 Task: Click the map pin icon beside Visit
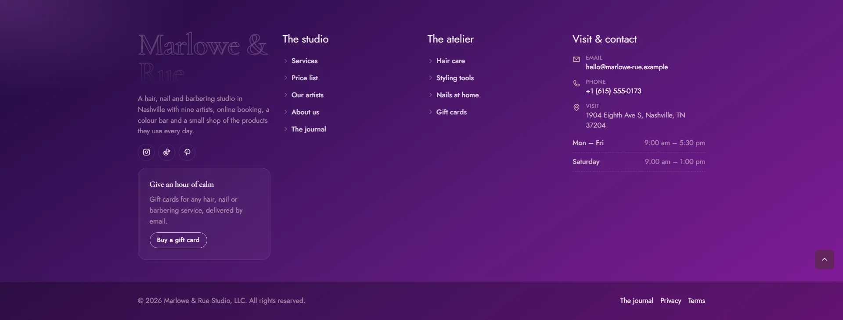pos(576,107)
